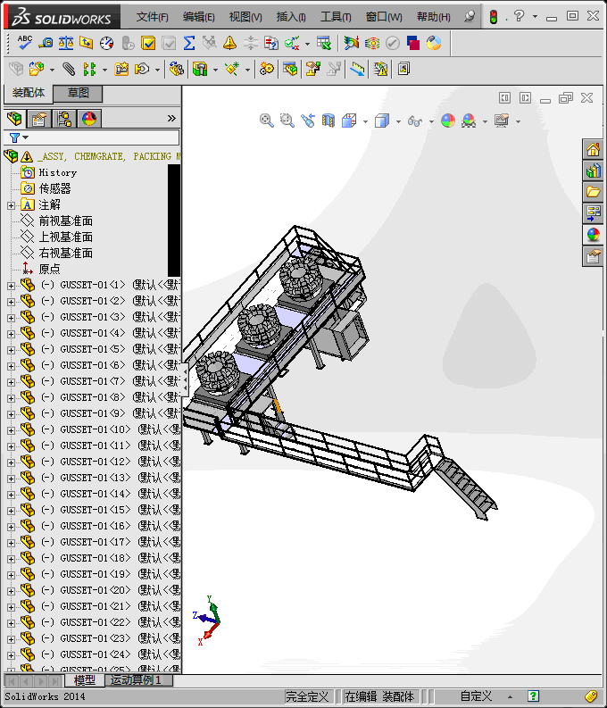The height and width of the screenshot is (708, 607).
Task: Click the curvature rainbow analysis icon
Action: pyautogui.click(x=372, y=44)
